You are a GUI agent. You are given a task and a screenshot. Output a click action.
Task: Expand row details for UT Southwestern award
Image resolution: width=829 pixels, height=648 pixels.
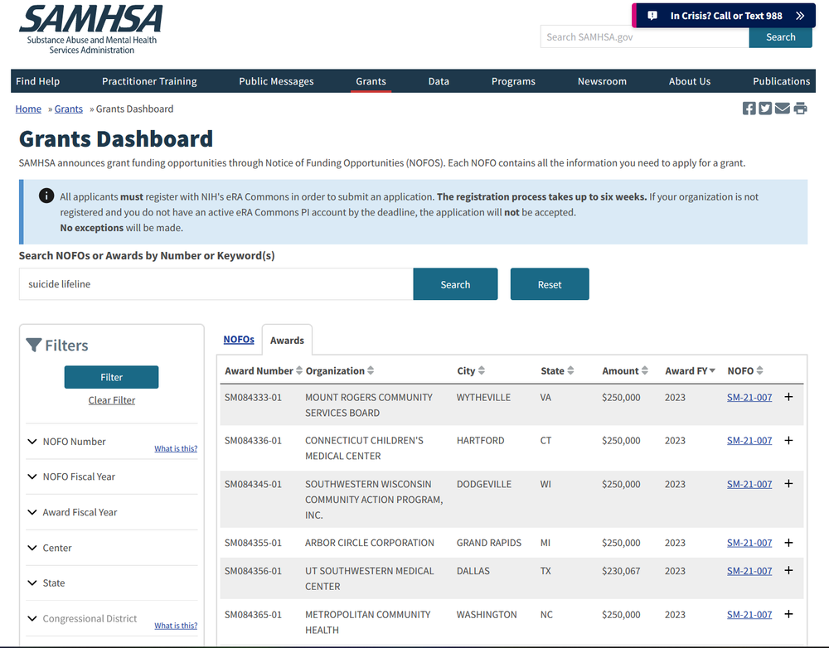[788, 570]
